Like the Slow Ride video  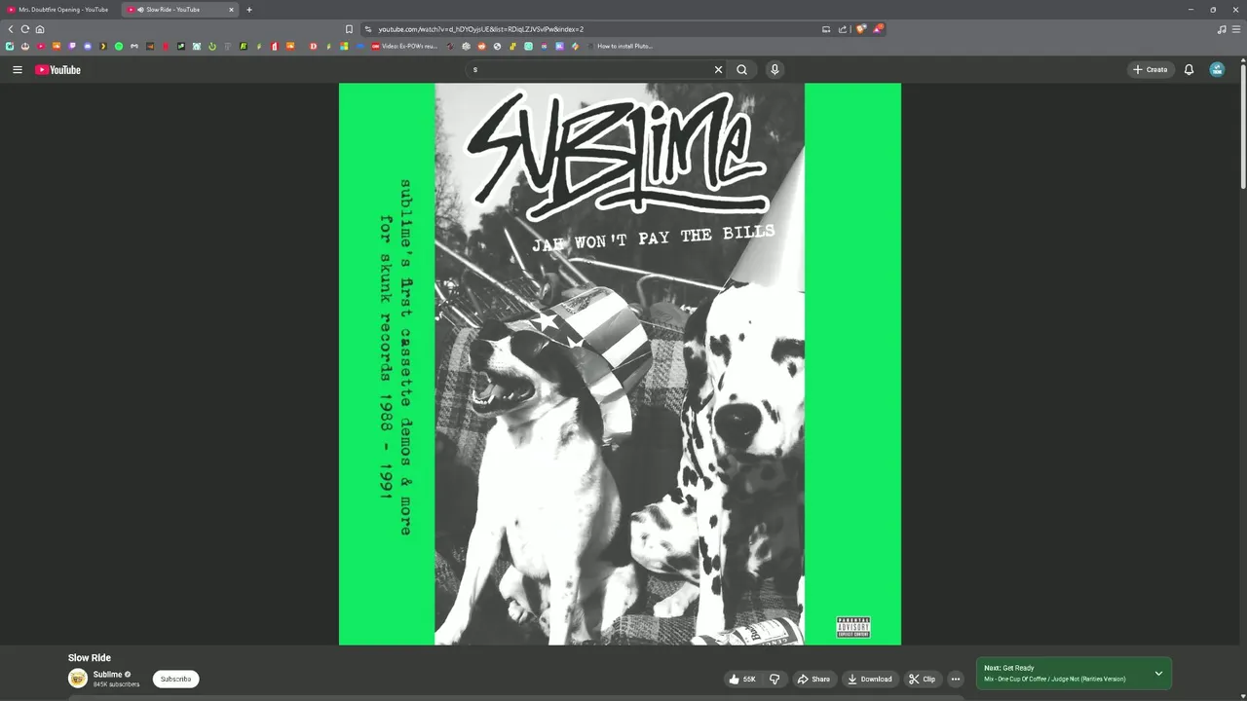click(742, 679)
